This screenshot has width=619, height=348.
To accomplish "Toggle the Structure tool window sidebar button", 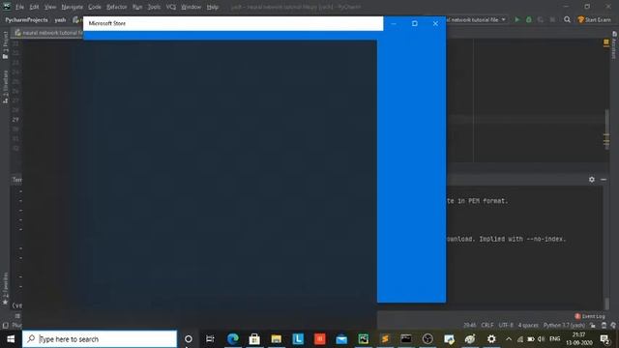I will pyautogui.click(x=5, y=87).
